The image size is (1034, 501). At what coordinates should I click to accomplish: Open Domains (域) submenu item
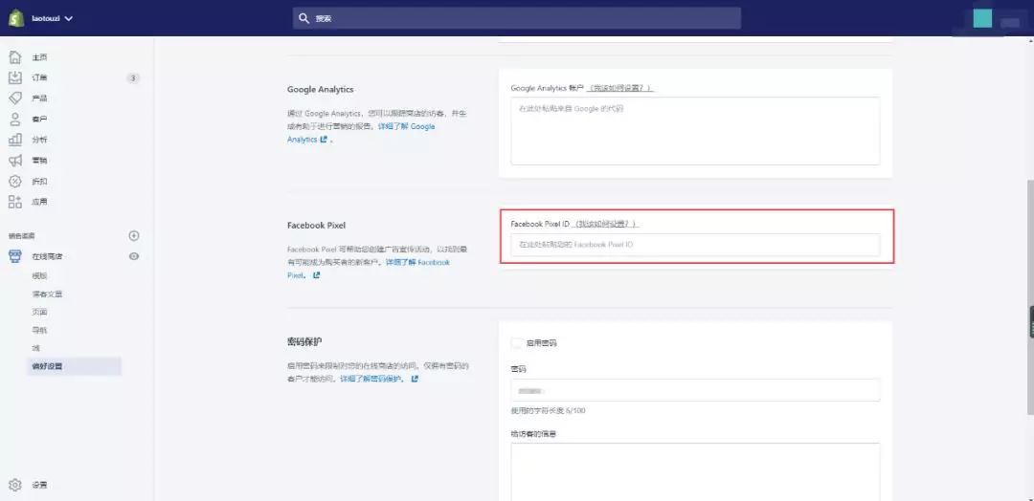point(35,348)
